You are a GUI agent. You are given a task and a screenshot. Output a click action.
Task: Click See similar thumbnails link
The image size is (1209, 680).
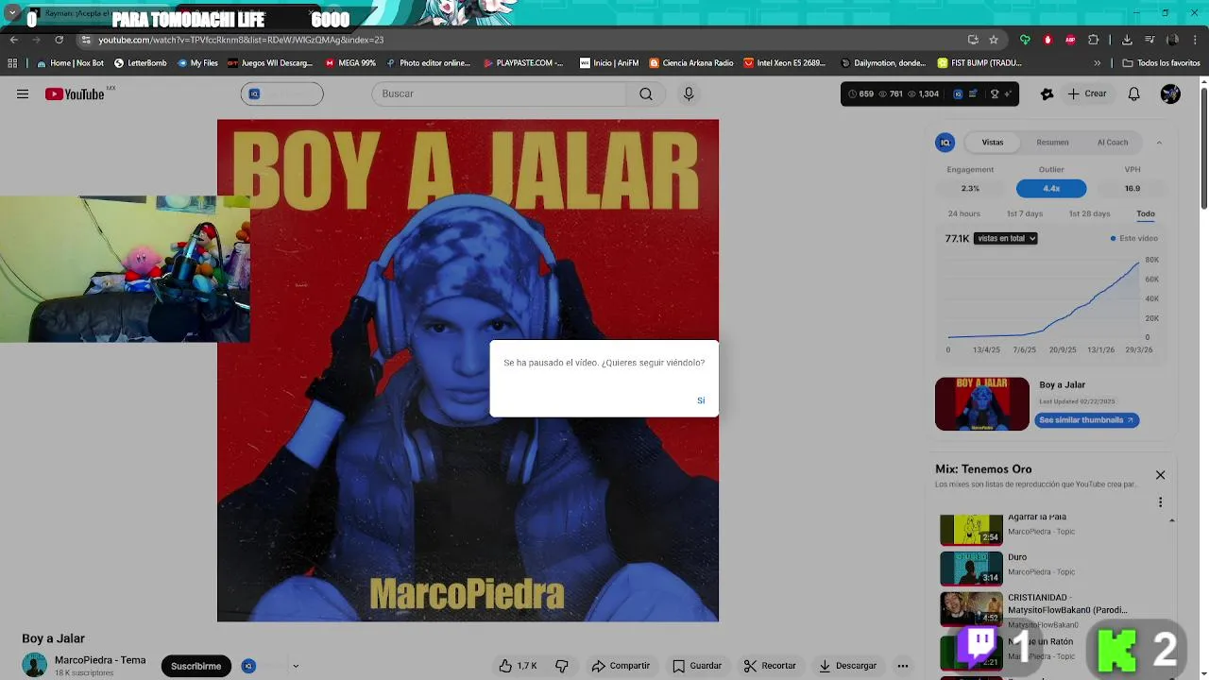point(1086,420)
